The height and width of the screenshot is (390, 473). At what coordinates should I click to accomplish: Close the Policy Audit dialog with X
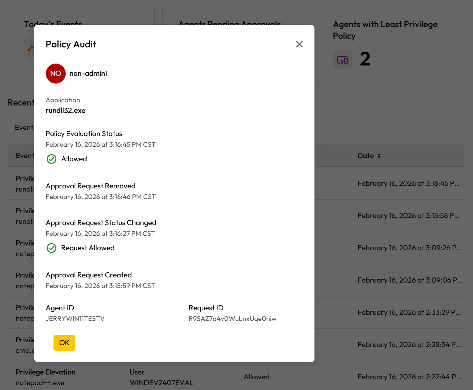point(299,44)
